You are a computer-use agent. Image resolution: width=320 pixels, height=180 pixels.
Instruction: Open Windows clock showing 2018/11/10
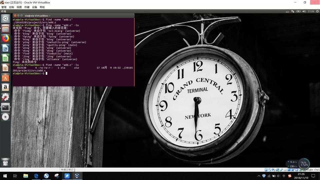coord(301,176)
